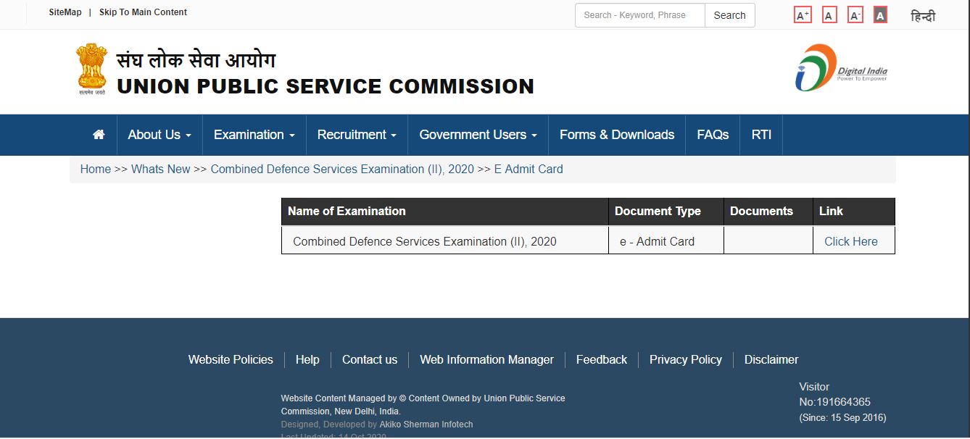Select the A+ icon to increase font size

(x=803, y=14)
